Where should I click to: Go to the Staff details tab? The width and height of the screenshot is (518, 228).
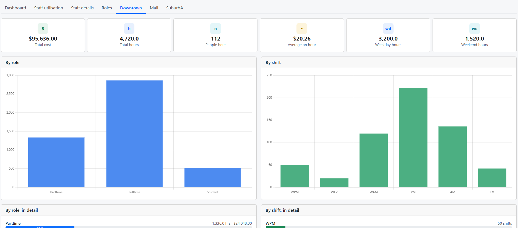pos(82,8)
